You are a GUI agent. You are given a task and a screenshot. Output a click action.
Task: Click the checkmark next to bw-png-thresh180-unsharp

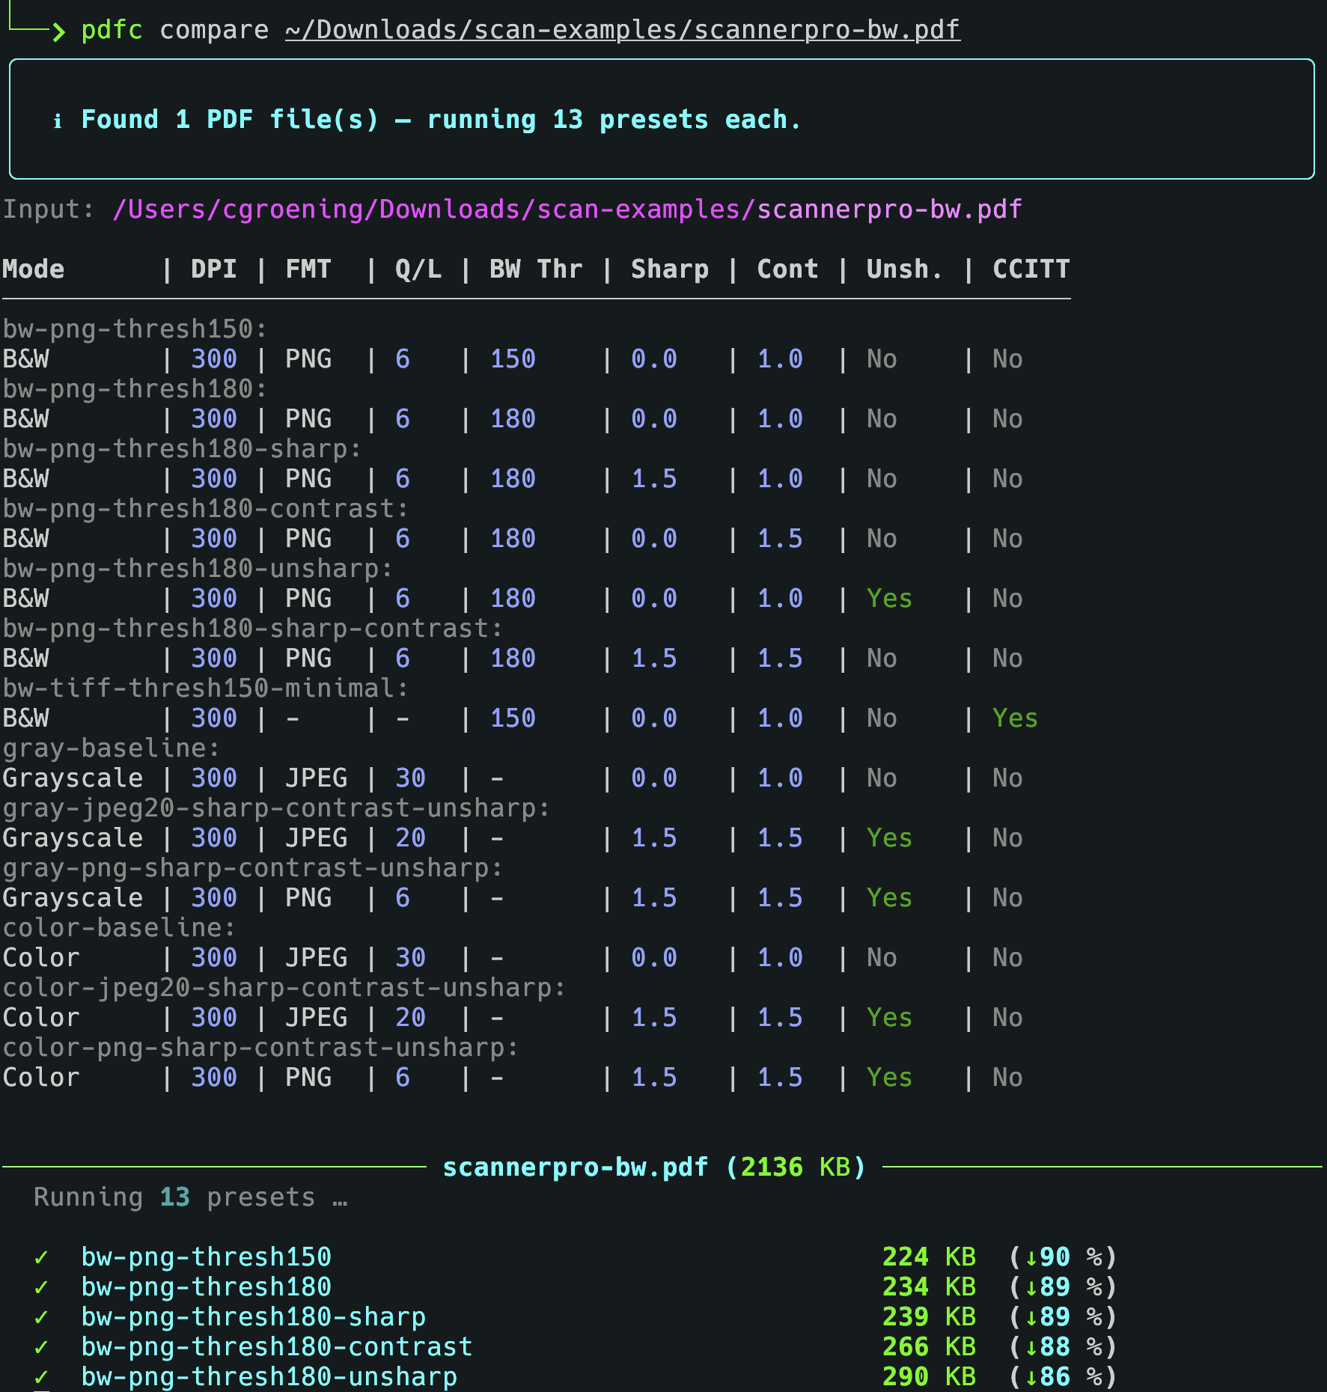coord(43,1376)
